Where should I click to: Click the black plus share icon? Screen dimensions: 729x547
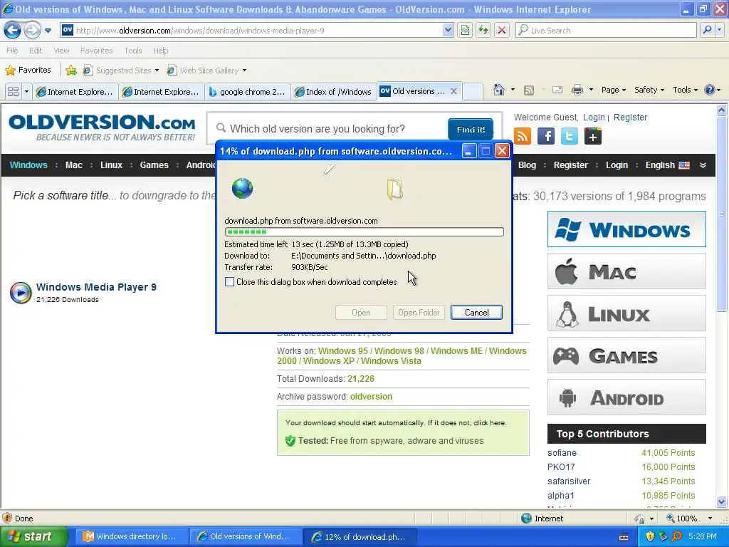[593, 136]
